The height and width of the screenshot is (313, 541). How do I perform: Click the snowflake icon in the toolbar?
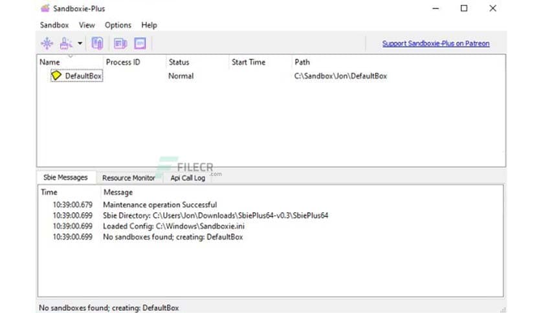click(47, 43)
